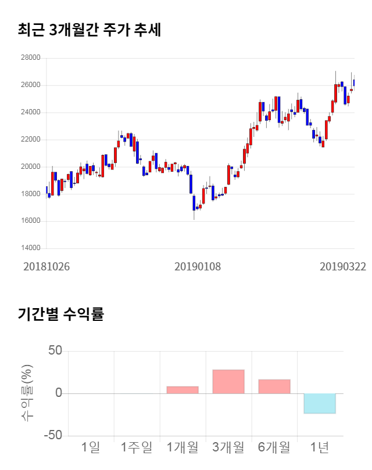This screenshot has width=372, height=470.
Task: Click the 14000 price axis label
Action: 30,248
